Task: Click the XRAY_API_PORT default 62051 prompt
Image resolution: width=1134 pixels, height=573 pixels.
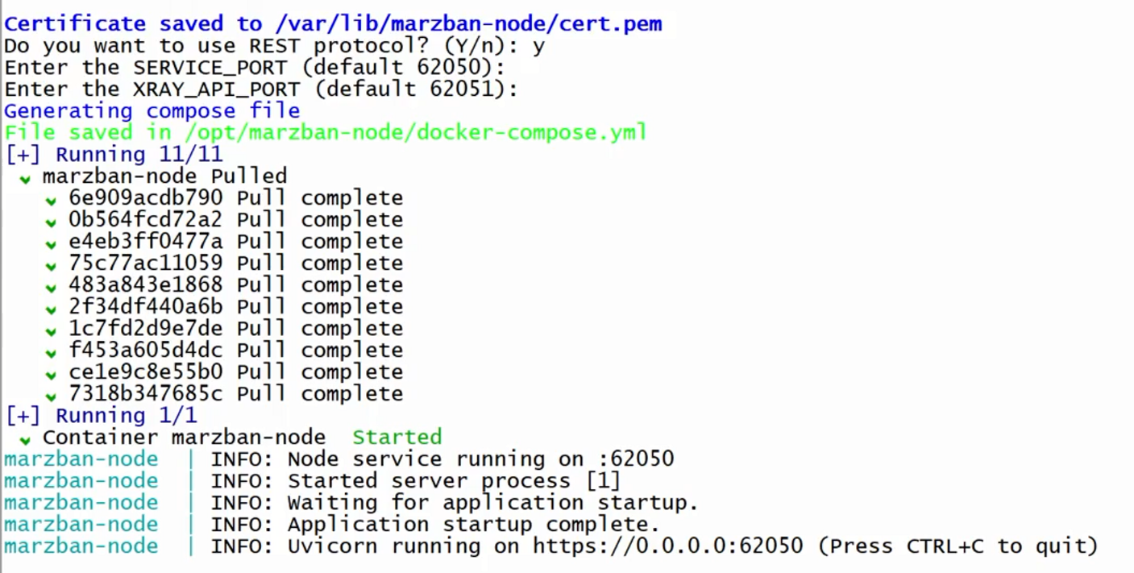Action: pos(261,89)
